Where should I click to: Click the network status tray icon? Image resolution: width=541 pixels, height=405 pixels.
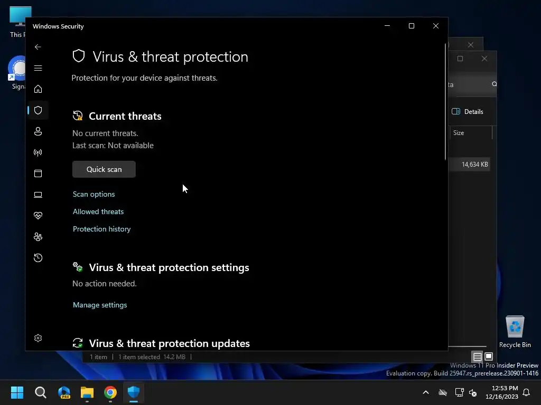pyautogui.click(x=459, y=392)
